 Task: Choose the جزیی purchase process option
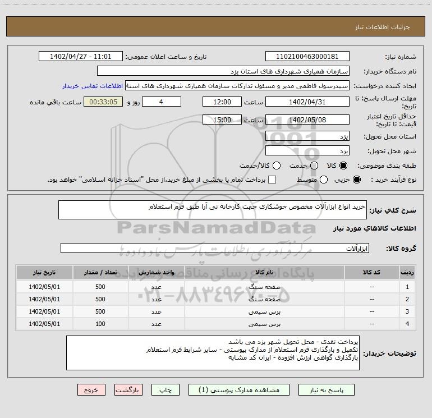pos(356,180)
